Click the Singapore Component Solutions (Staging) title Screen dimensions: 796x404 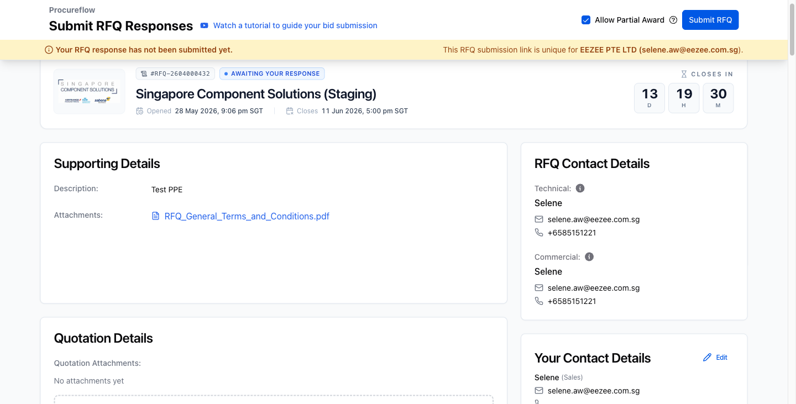click(x=256, y=94)
